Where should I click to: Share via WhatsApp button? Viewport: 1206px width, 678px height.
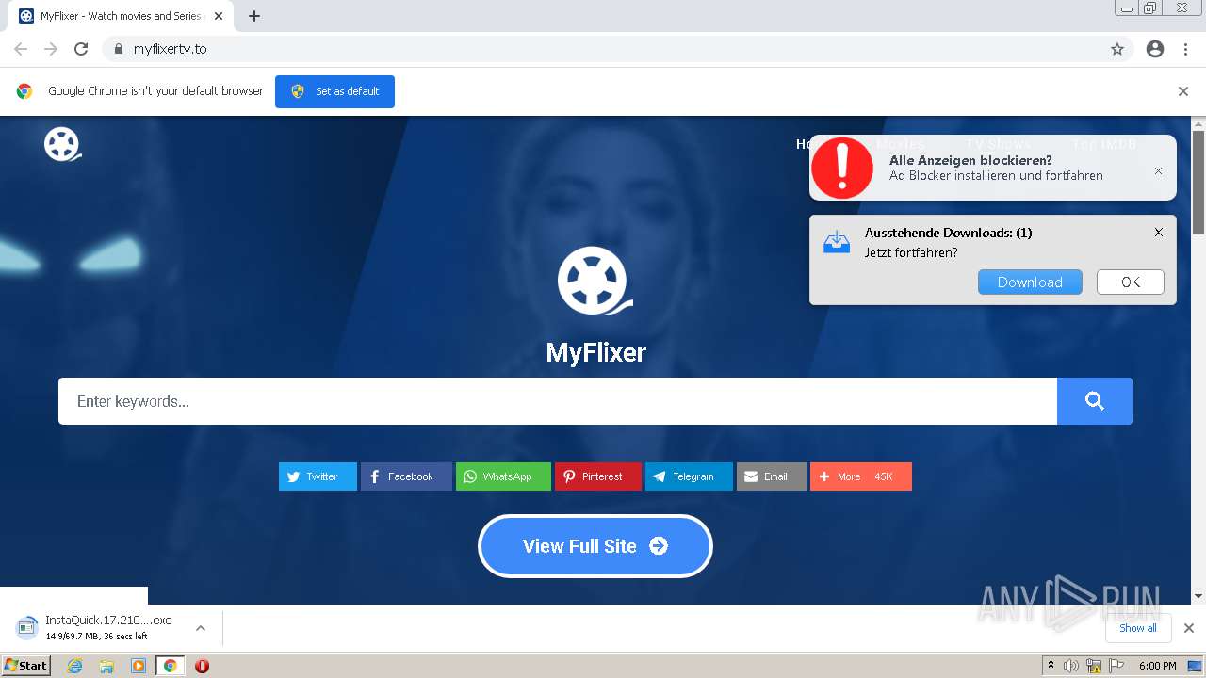(503, 476)
